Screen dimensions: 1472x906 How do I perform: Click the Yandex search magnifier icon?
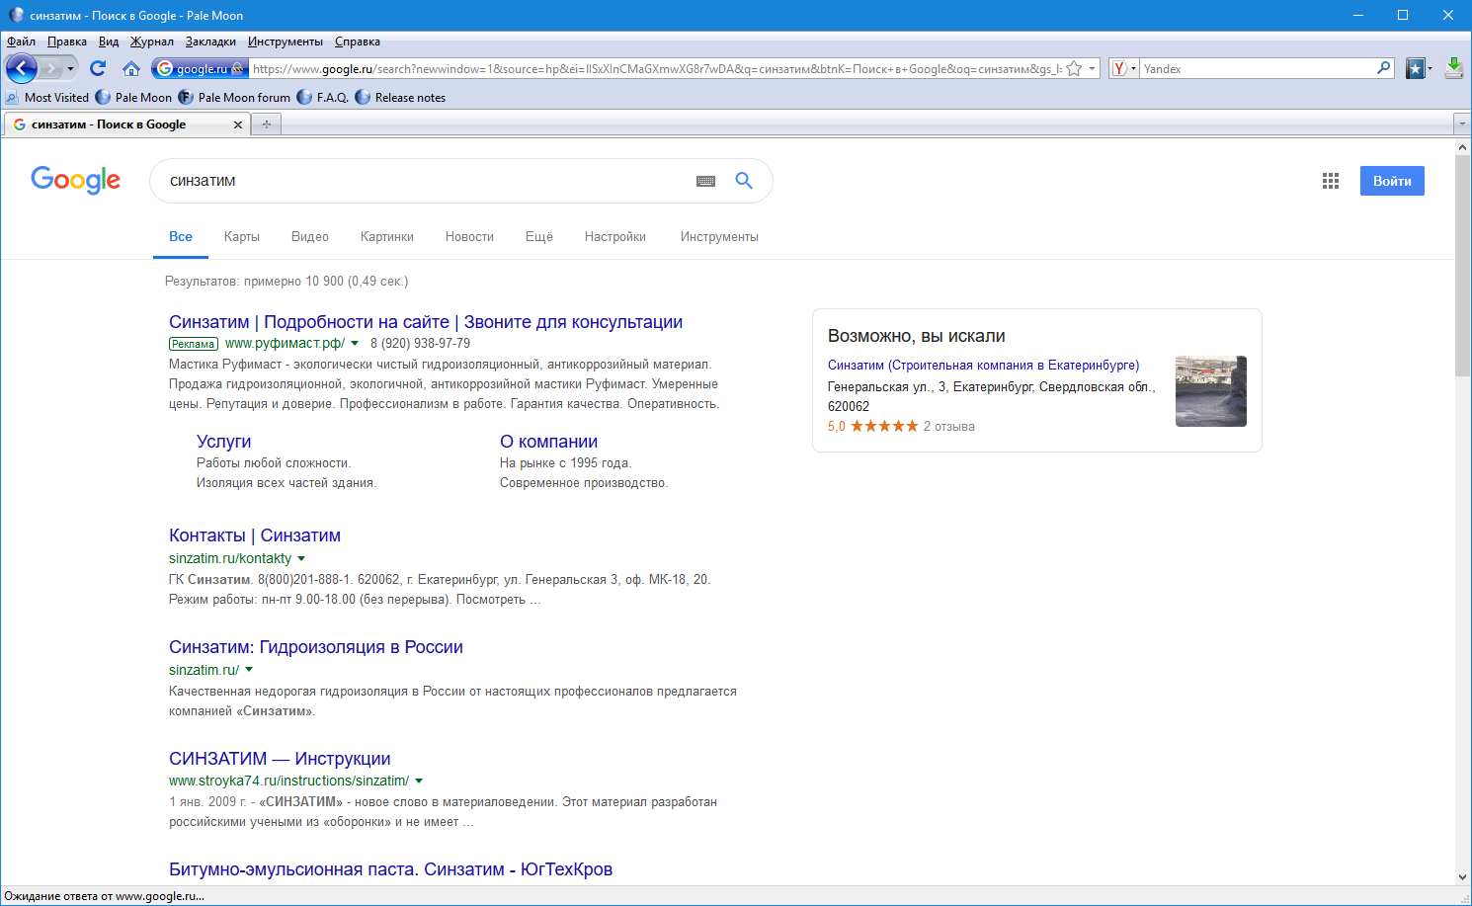(1384, 68)
